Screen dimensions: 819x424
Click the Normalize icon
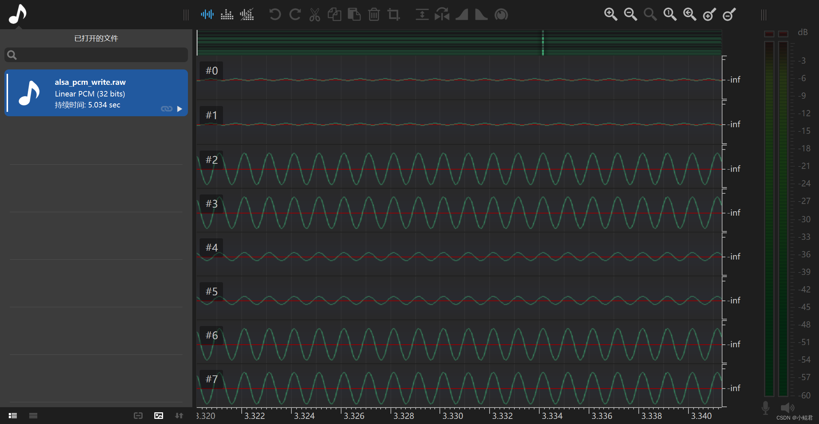point(422,15)
